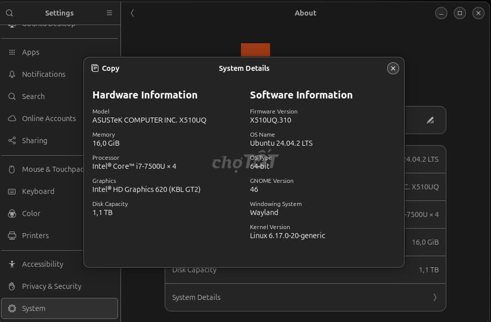The width and height of the screenshot is (491, 322).
Task: Select the System sidebar label
Action: coord(34,308)
